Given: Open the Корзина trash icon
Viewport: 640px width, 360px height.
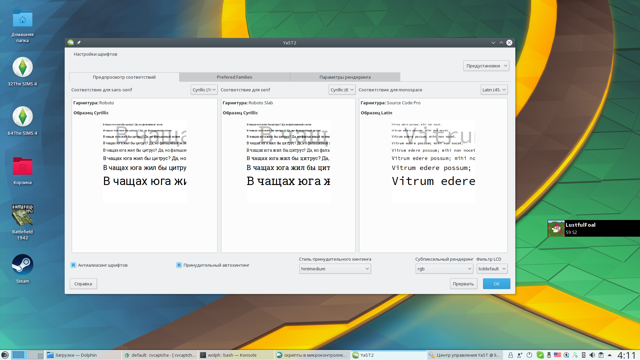Looking at the screenshot, I should [x=23, y=170].
